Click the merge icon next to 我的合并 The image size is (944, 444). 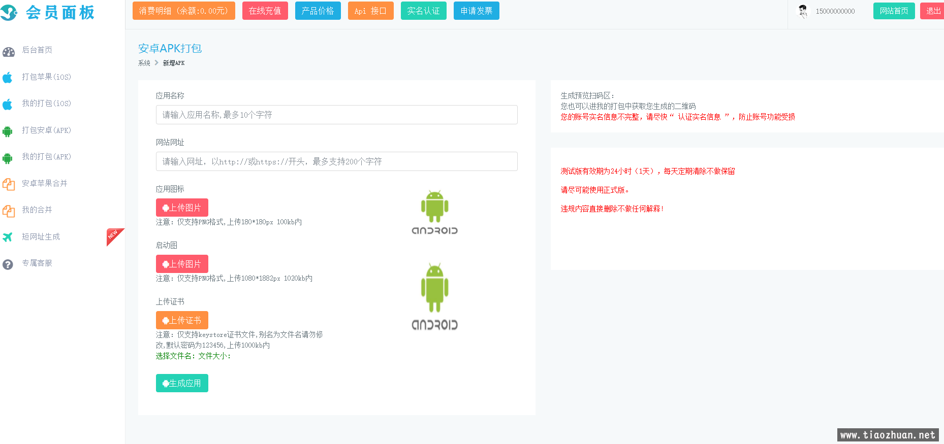coord(8,211)
